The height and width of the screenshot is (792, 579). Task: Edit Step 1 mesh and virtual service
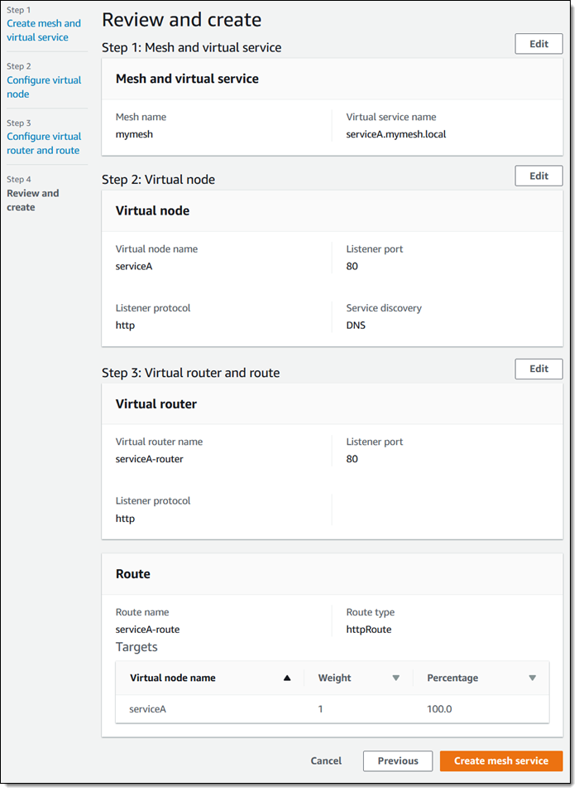coord(538,44)
